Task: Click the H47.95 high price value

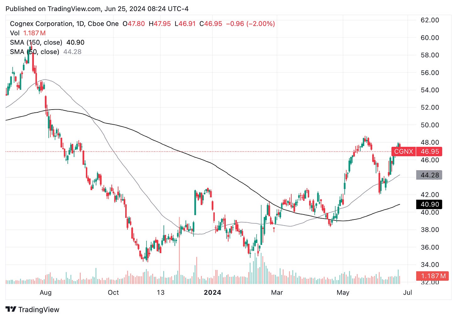Action: pyautogui.click(x=160, y=24)
